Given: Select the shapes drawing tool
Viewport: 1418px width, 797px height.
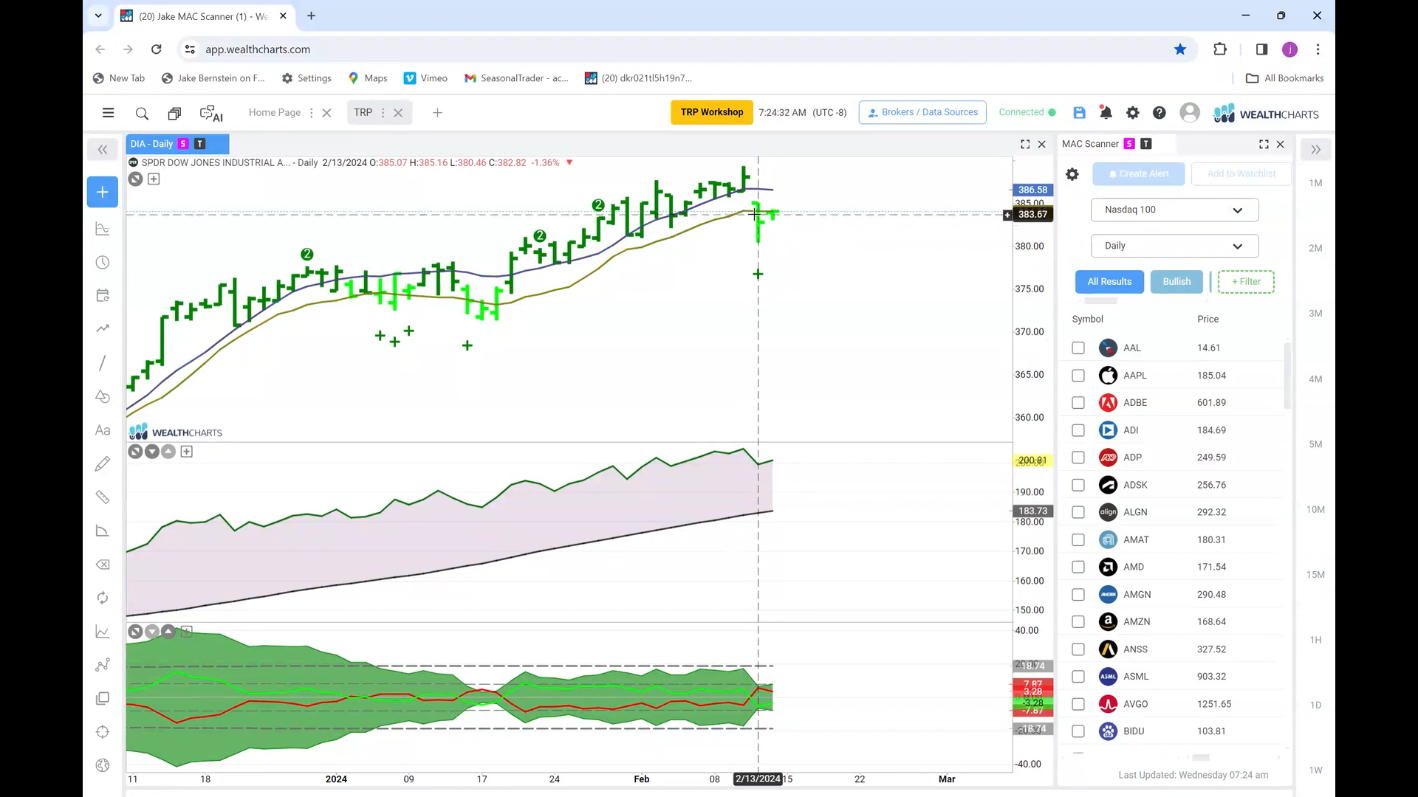Looking at the screenshot, I should pos(103,396).
